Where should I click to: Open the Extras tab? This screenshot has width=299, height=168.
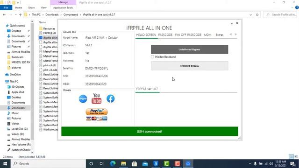click(x=220, y=35)
